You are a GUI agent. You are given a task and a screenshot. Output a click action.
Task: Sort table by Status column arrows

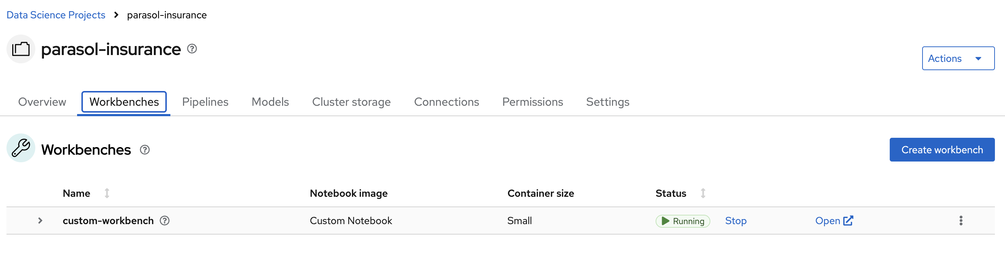[703, 193]
